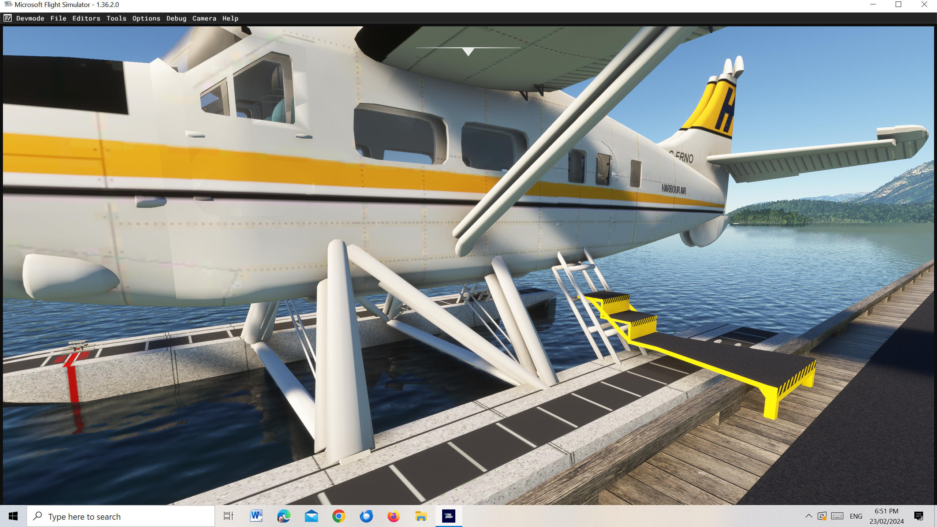
Task: Open Google Chrome from the taskbar
Action: click(339, 516)
